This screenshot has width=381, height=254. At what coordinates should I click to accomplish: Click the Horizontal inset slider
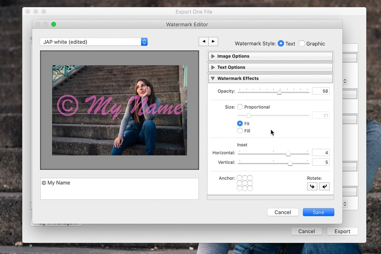click(273, 154)
